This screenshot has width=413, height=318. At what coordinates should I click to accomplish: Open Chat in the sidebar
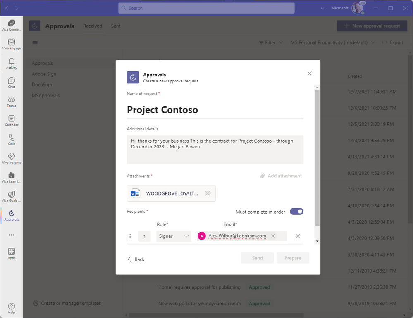click(x=11, y=83)
